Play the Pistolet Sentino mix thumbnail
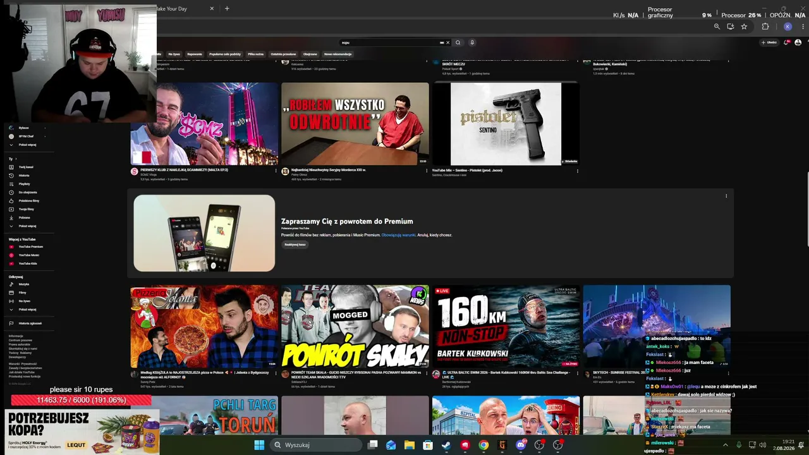The image size is (809, 455). [x=506, y=124]
